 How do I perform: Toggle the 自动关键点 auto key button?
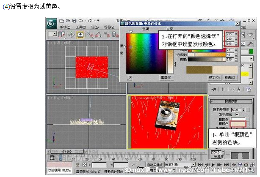coord(155,165)
